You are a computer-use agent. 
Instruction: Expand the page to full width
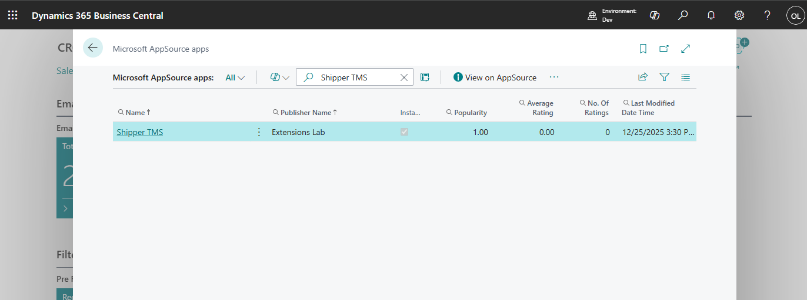coord(685,49)
